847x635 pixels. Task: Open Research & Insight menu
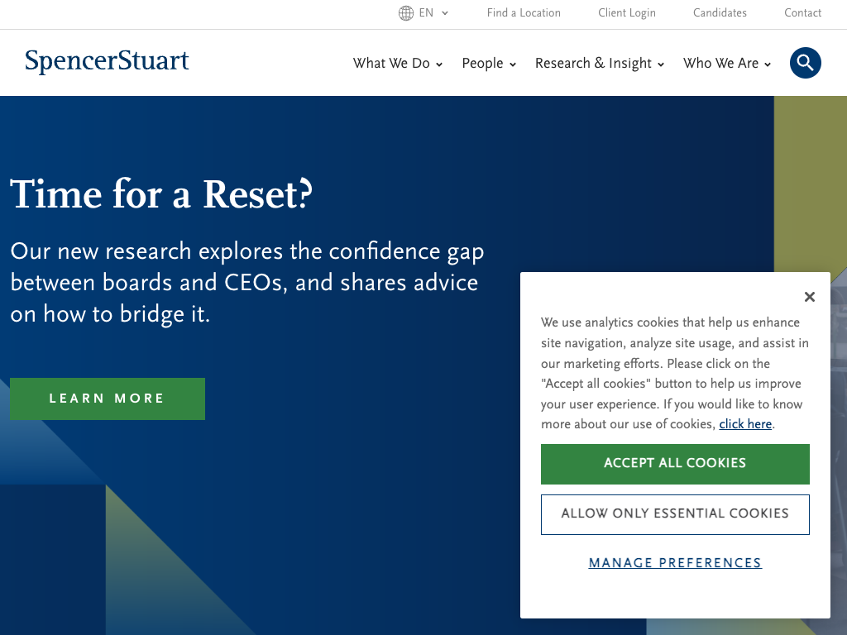click(600, 64)
